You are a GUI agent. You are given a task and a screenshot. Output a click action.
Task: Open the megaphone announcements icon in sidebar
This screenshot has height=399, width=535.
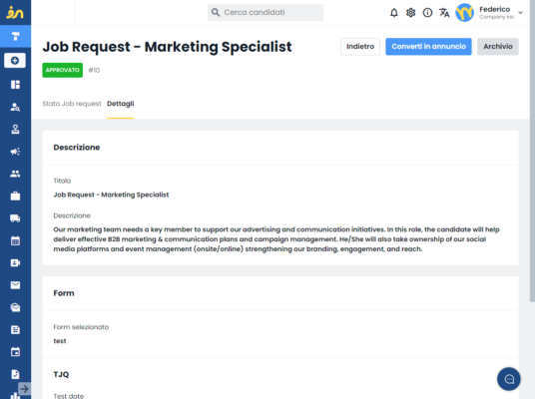point(15,152)
